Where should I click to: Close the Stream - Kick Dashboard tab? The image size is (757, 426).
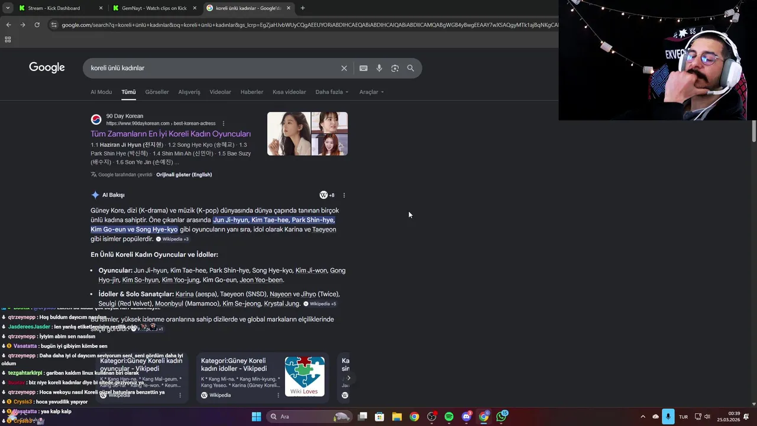101,8
